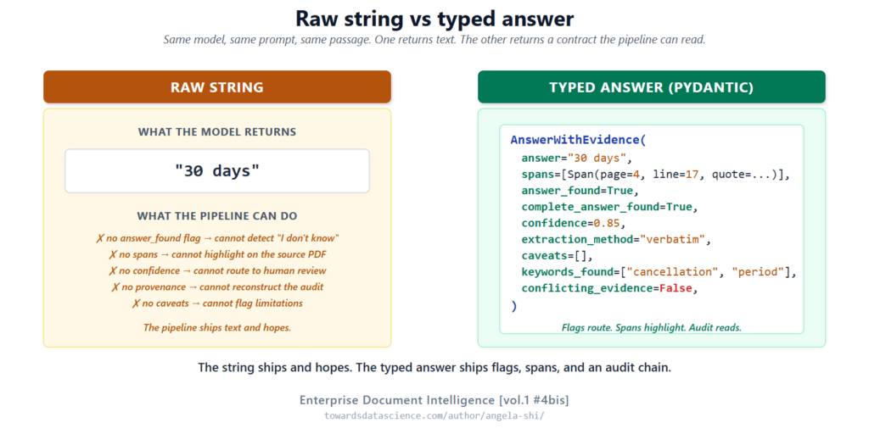The image size is (869, 434).
Task: Click the code line "conflicting_evidence=False"
Action: pyautogui.click(x=609, y=289)
